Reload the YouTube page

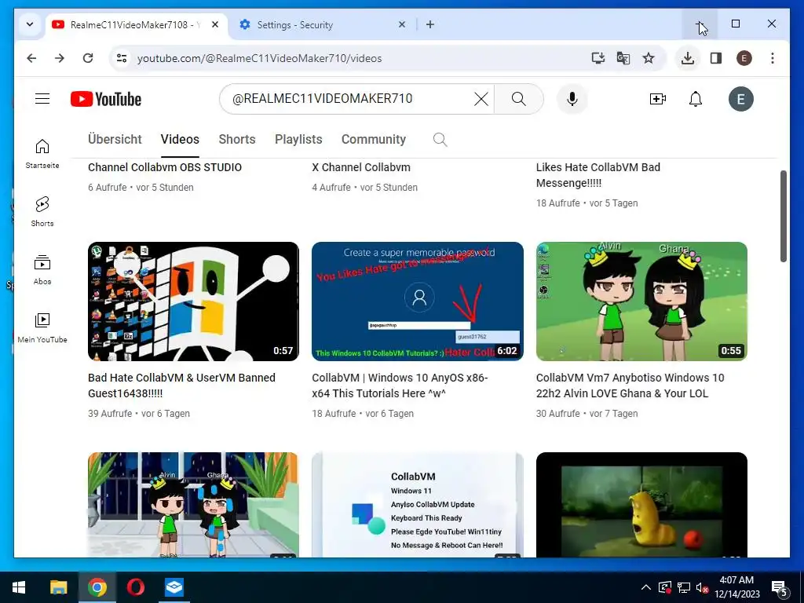coord(88,58)
